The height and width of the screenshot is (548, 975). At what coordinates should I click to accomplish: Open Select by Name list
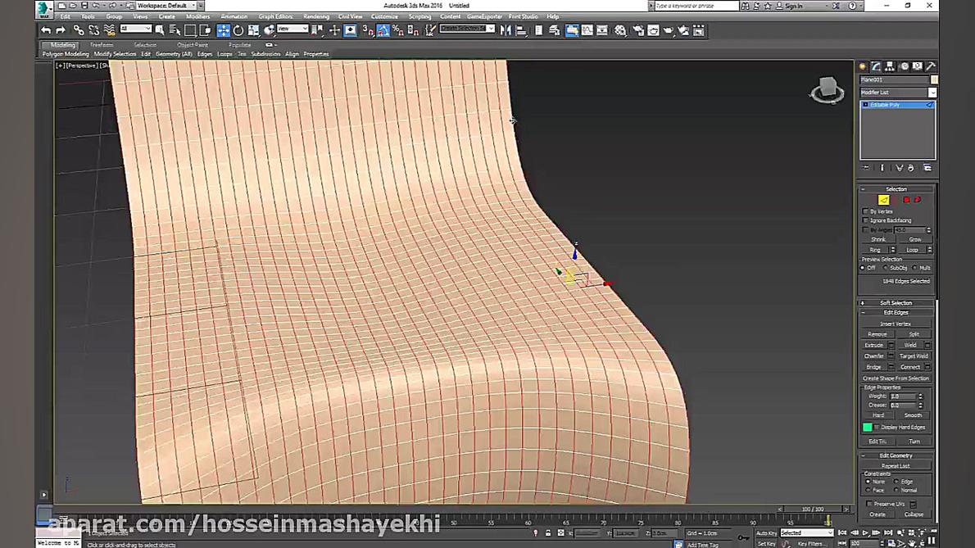pos(175,29)
